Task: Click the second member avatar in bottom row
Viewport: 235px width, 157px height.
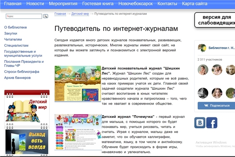Action: [x=217, y=93]
